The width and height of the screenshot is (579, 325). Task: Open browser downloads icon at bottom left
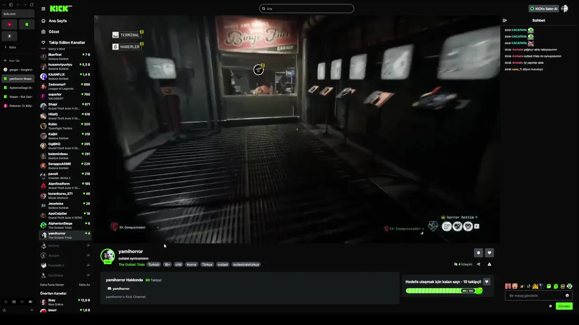4,310
